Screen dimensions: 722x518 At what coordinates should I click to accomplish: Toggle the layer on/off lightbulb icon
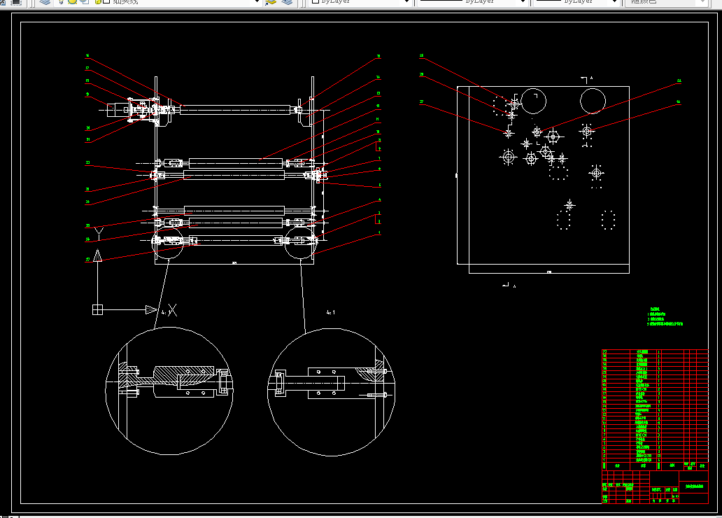point(61,2)
